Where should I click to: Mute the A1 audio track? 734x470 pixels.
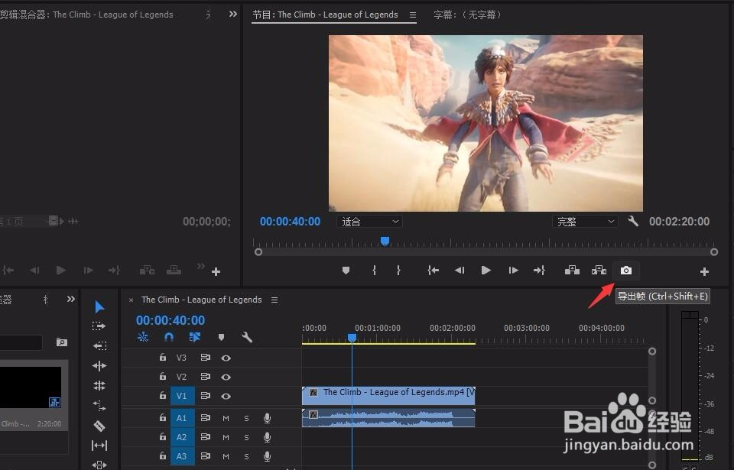pyautogui.click(x=226, y=418)
